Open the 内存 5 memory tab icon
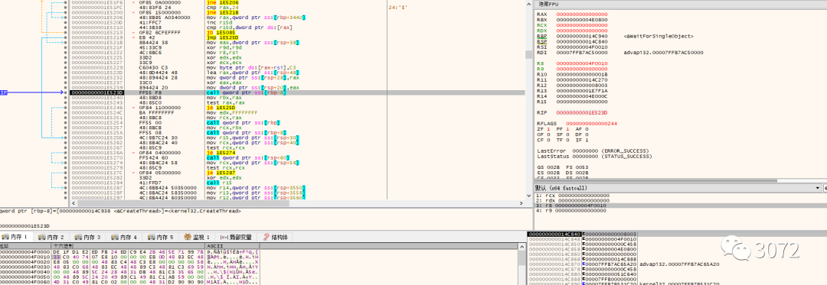 pyautogui.click(x=152, y=237)
